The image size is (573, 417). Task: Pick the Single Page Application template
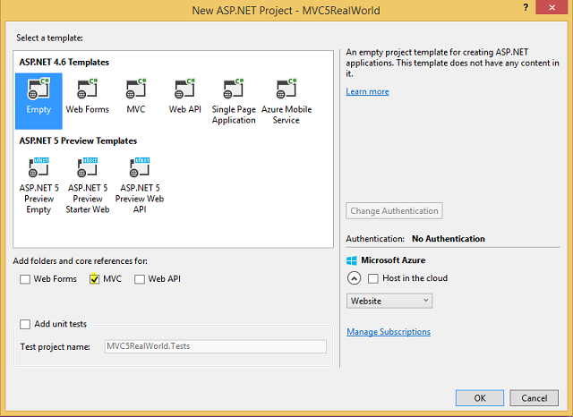pyautogui.click(x=234, y=101)
